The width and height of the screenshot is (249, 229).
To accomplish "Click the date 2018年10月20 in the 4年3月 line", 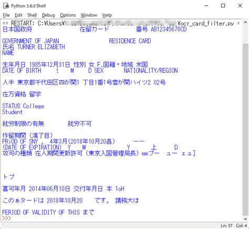I will (89, 141).
